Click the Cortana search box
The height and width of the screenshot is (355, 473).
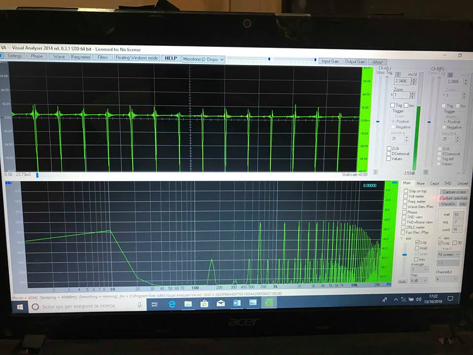tap(88, 306)
